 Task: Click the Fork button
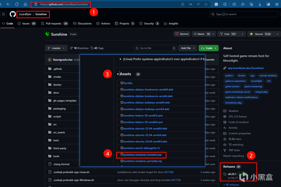pyautogui.click(x=229, y=34)
